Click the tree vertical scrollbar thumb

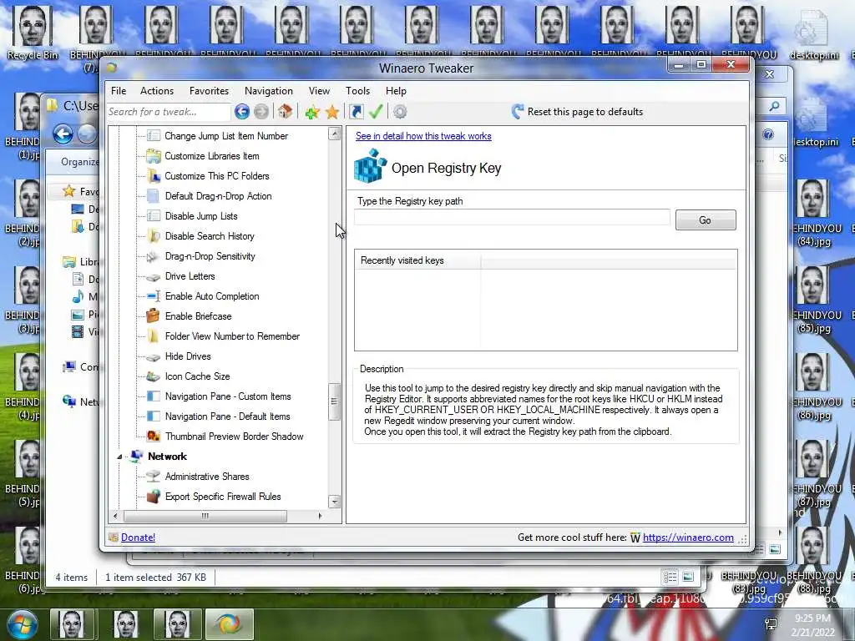334,401
